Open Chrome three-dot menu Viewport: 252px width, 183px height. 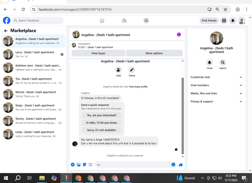pos(246,10)
